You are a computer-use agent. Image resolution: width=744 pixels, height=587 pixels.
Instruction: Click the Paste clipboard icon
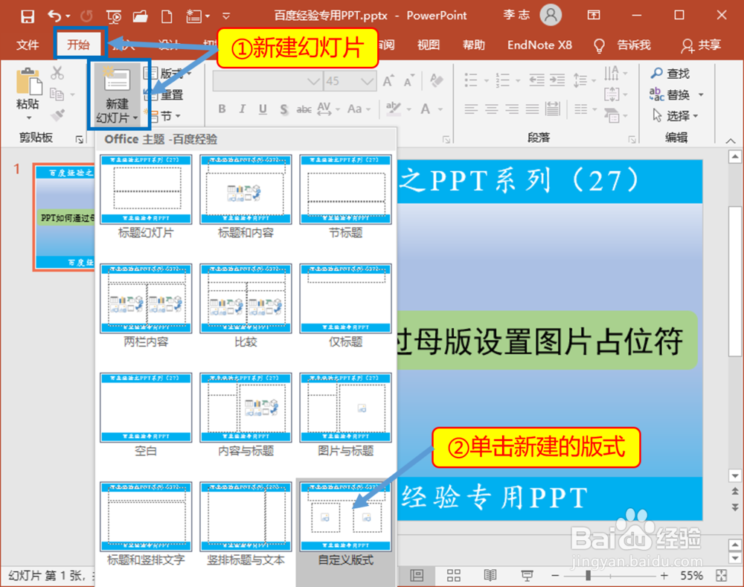tap(28, 81)
